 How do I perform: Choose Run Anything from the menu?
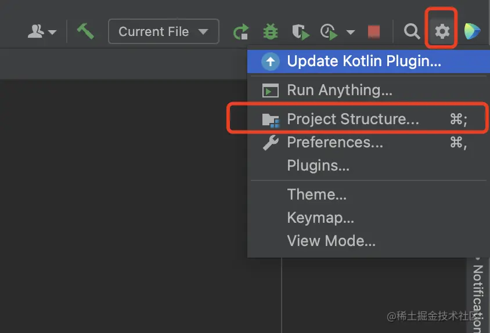[340, 91]
